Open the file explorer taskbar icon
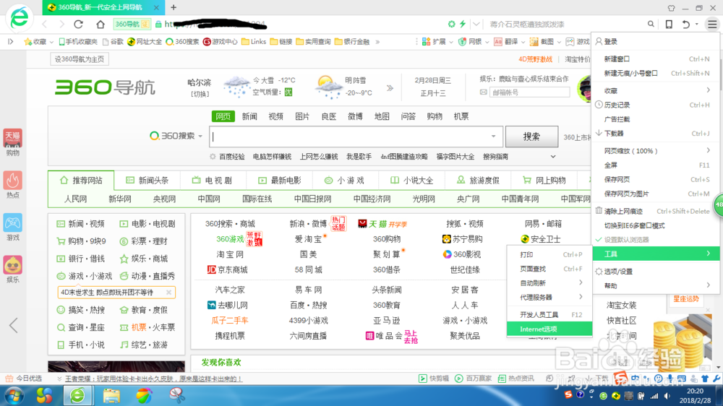The width and height of the screenshot is (723, 406). tap(111, 396)
